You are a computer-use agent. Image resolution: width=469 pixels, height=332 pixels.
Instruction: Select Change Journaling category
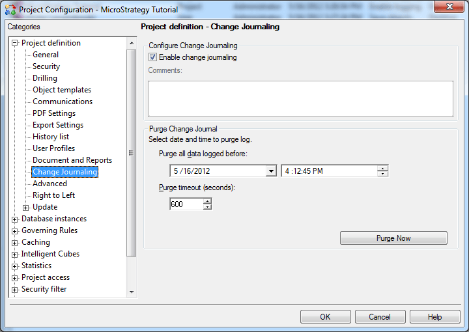click(x=65, y=172)
